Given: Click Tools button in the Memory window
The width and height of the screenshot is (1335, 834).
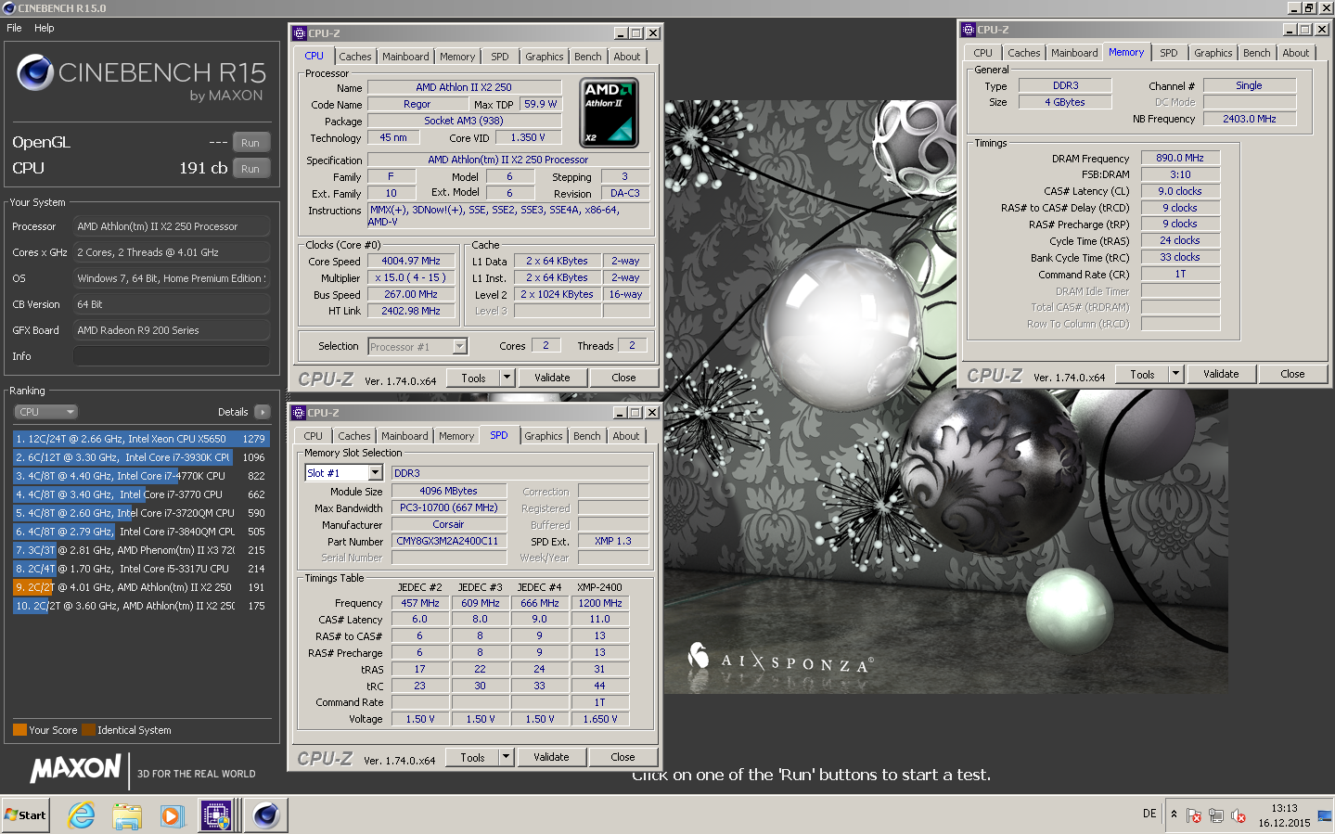Looking at the screenshot, I should click(1142, 374).
